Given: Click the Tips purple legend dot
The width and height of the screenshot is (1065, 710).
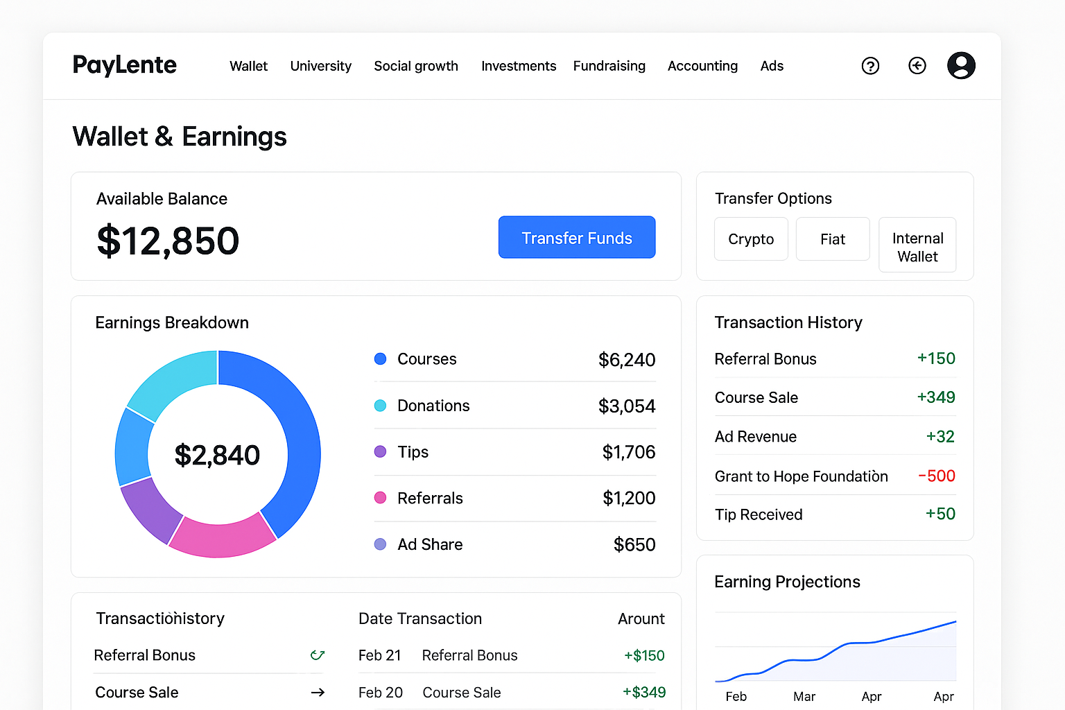Looking at the screenshot, I should (x=380, y=451).
